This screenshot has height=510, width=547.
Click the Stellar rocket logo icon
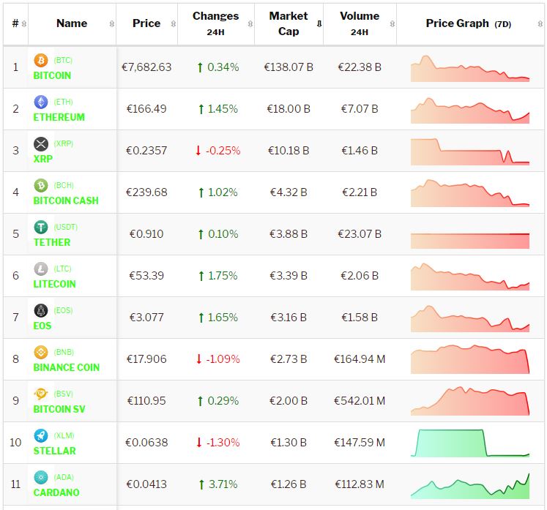tap(41, 436)
